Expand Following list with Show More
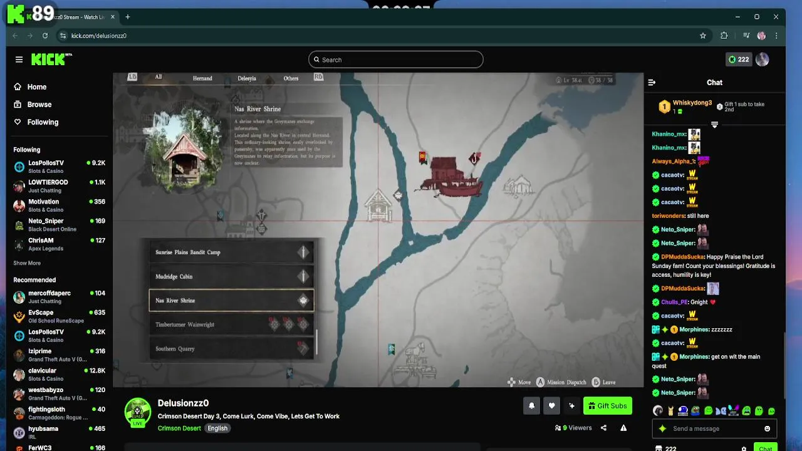Image resolution: width=802 pixels, height=451 pixels. (x=27, y=263)
